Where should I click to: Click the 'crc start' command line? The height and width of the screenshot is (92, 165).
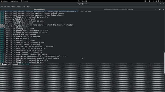click(14, 27)
